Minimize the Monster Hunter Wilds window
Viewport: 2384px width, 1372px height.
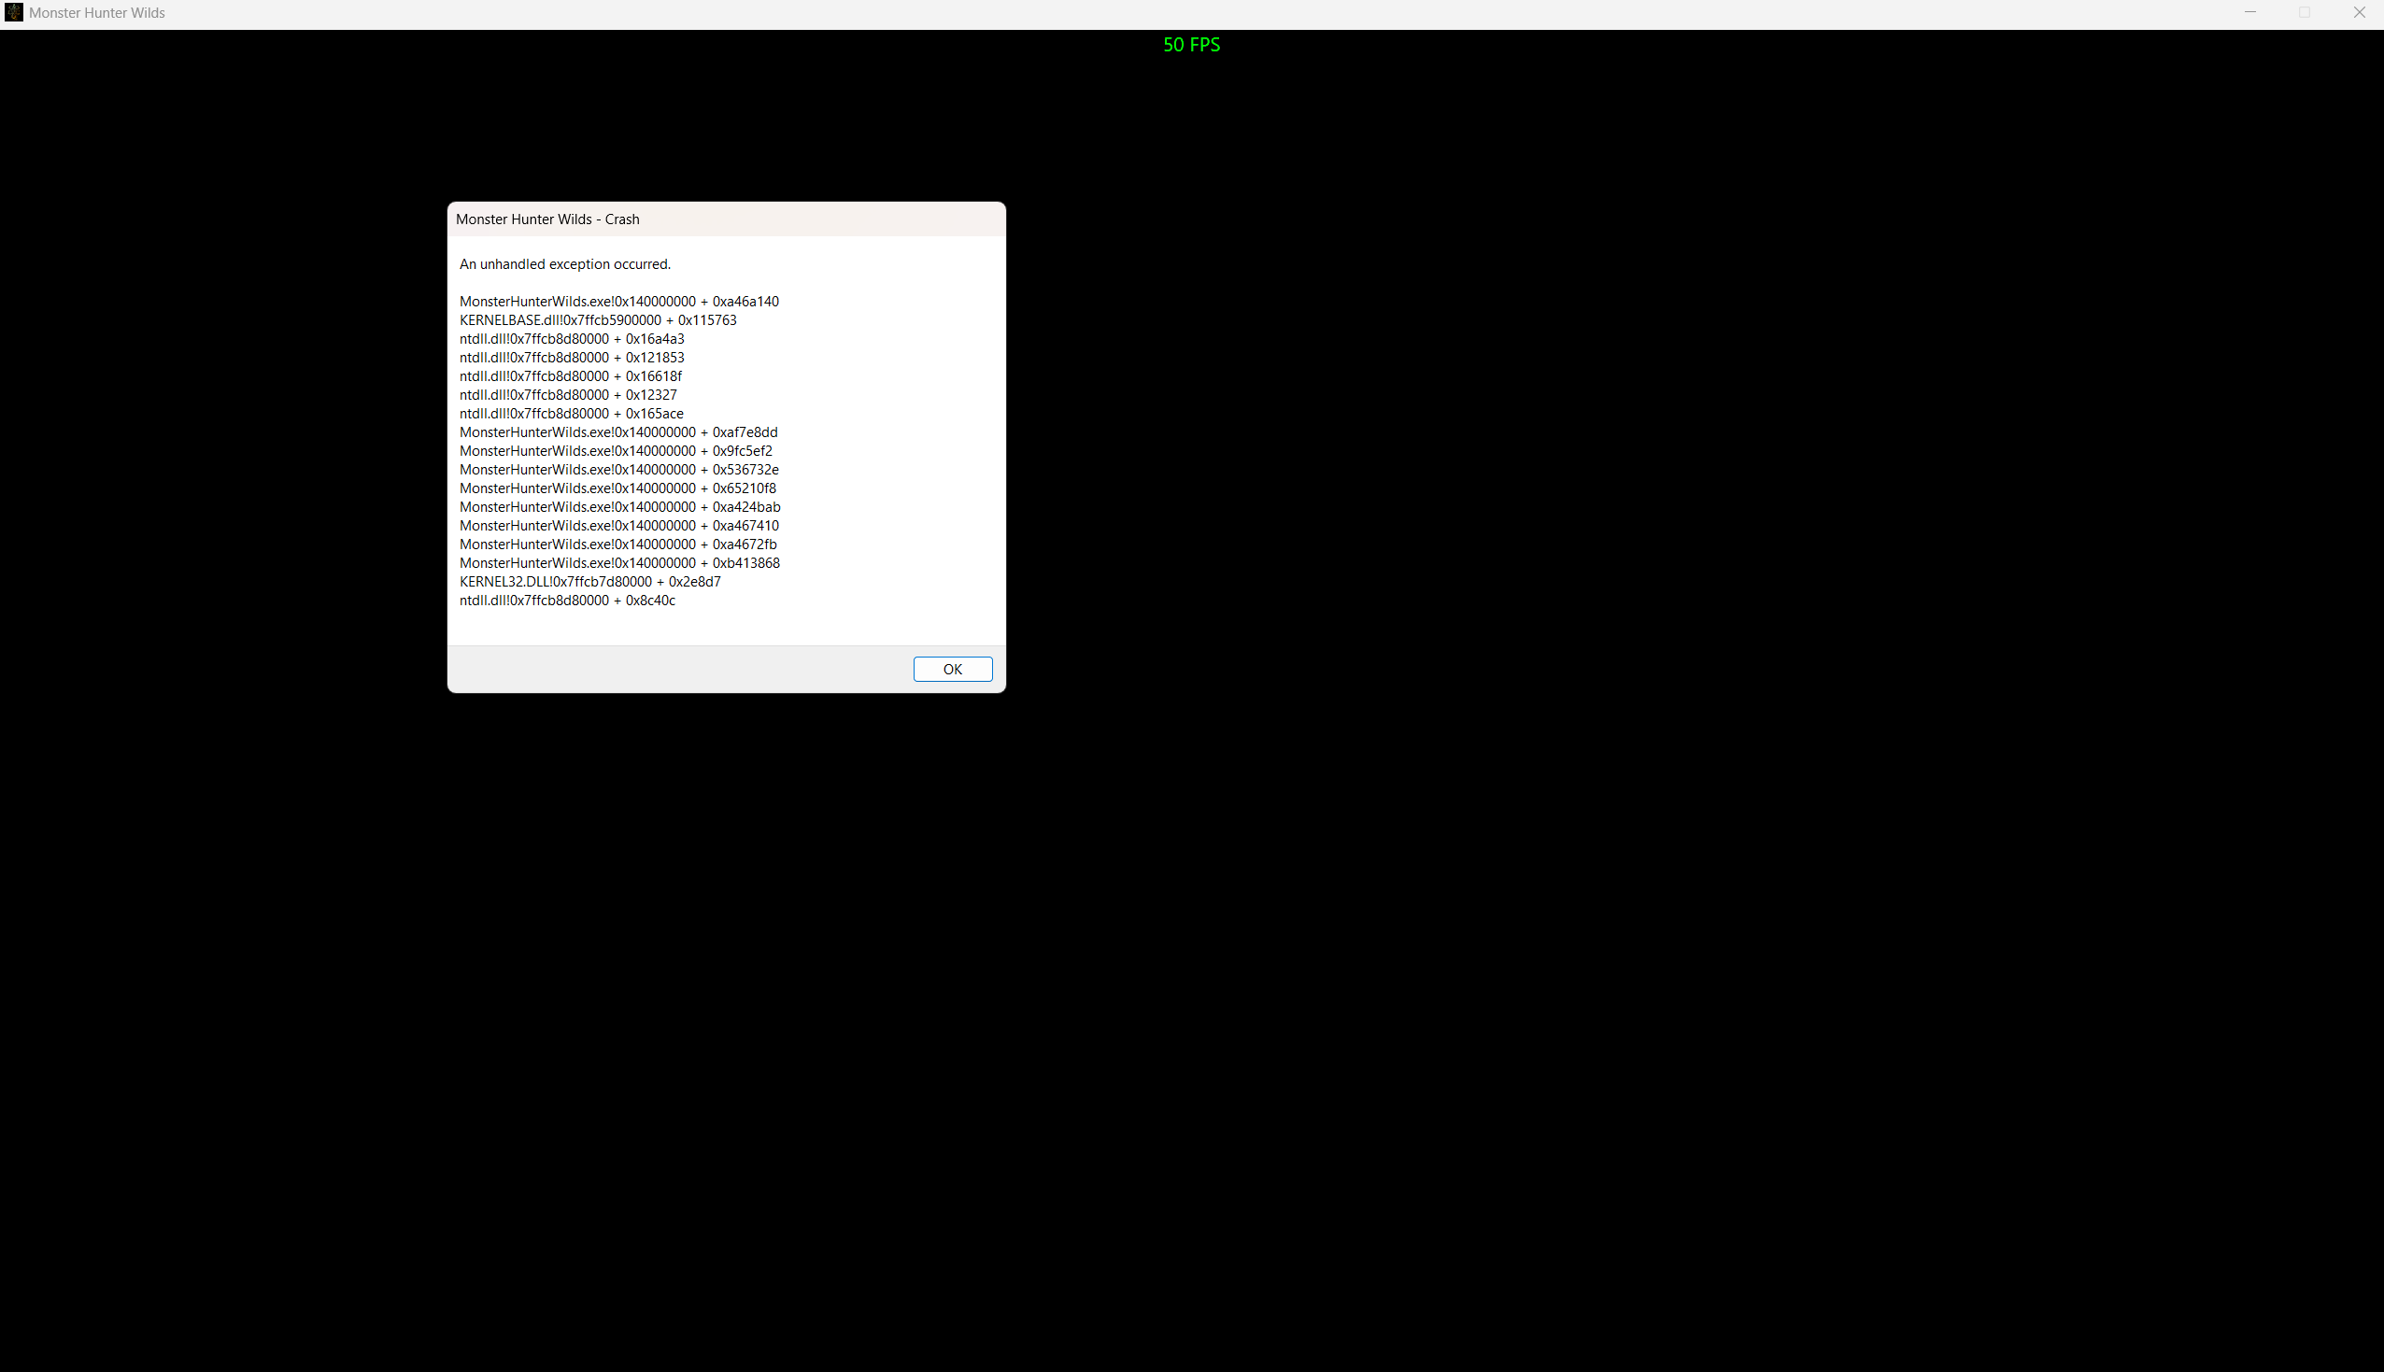coord(2249,12)
